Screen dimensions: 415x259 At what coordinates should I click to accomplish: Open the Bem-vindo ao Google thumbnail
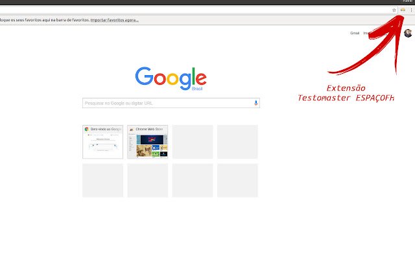coord(102,142)
